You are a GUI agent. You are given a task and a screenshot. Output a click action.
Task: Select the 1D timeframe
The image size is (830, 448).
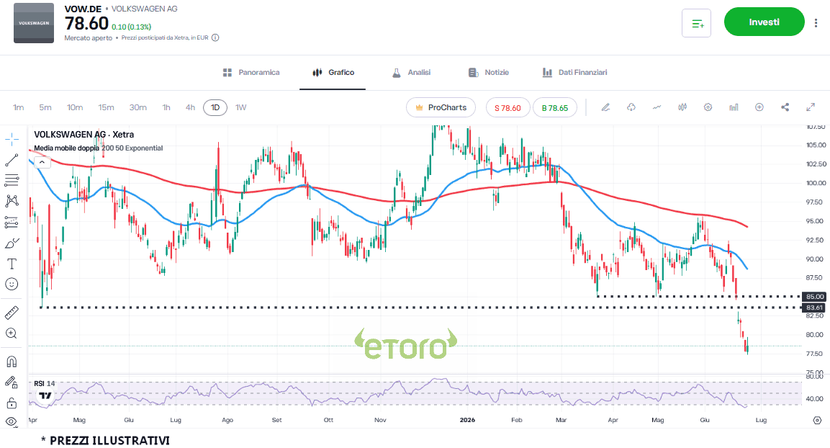coord(215,107)
